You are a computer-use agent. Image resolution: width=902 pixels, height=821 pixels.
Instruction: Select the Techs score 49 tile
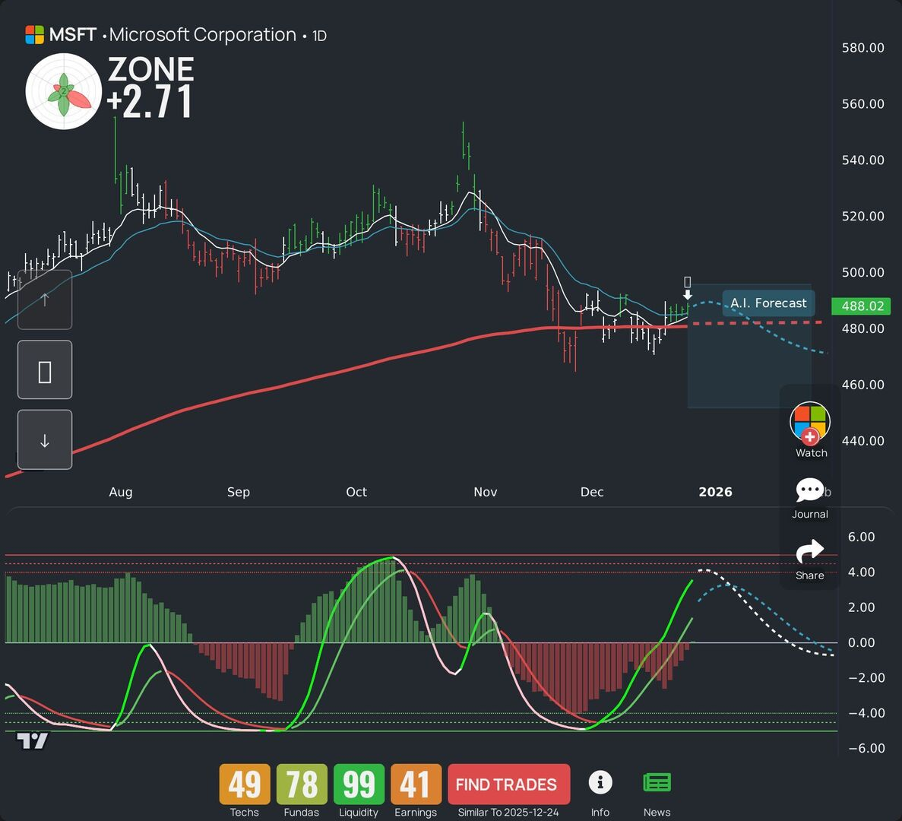245,785
